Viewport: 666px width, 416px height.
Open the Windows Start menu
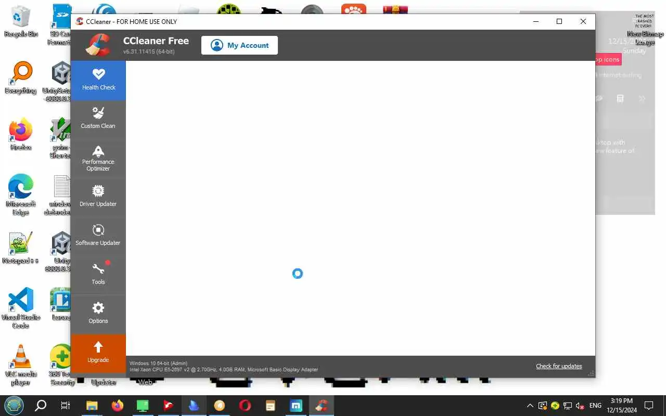click(14, 406)
